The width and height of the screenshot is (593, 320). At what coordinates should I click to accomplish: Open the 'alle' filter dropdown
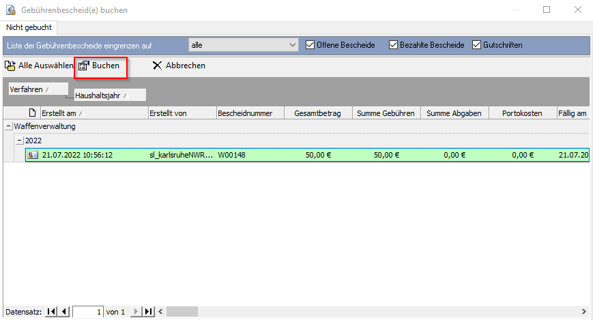[x=293, y=45]
